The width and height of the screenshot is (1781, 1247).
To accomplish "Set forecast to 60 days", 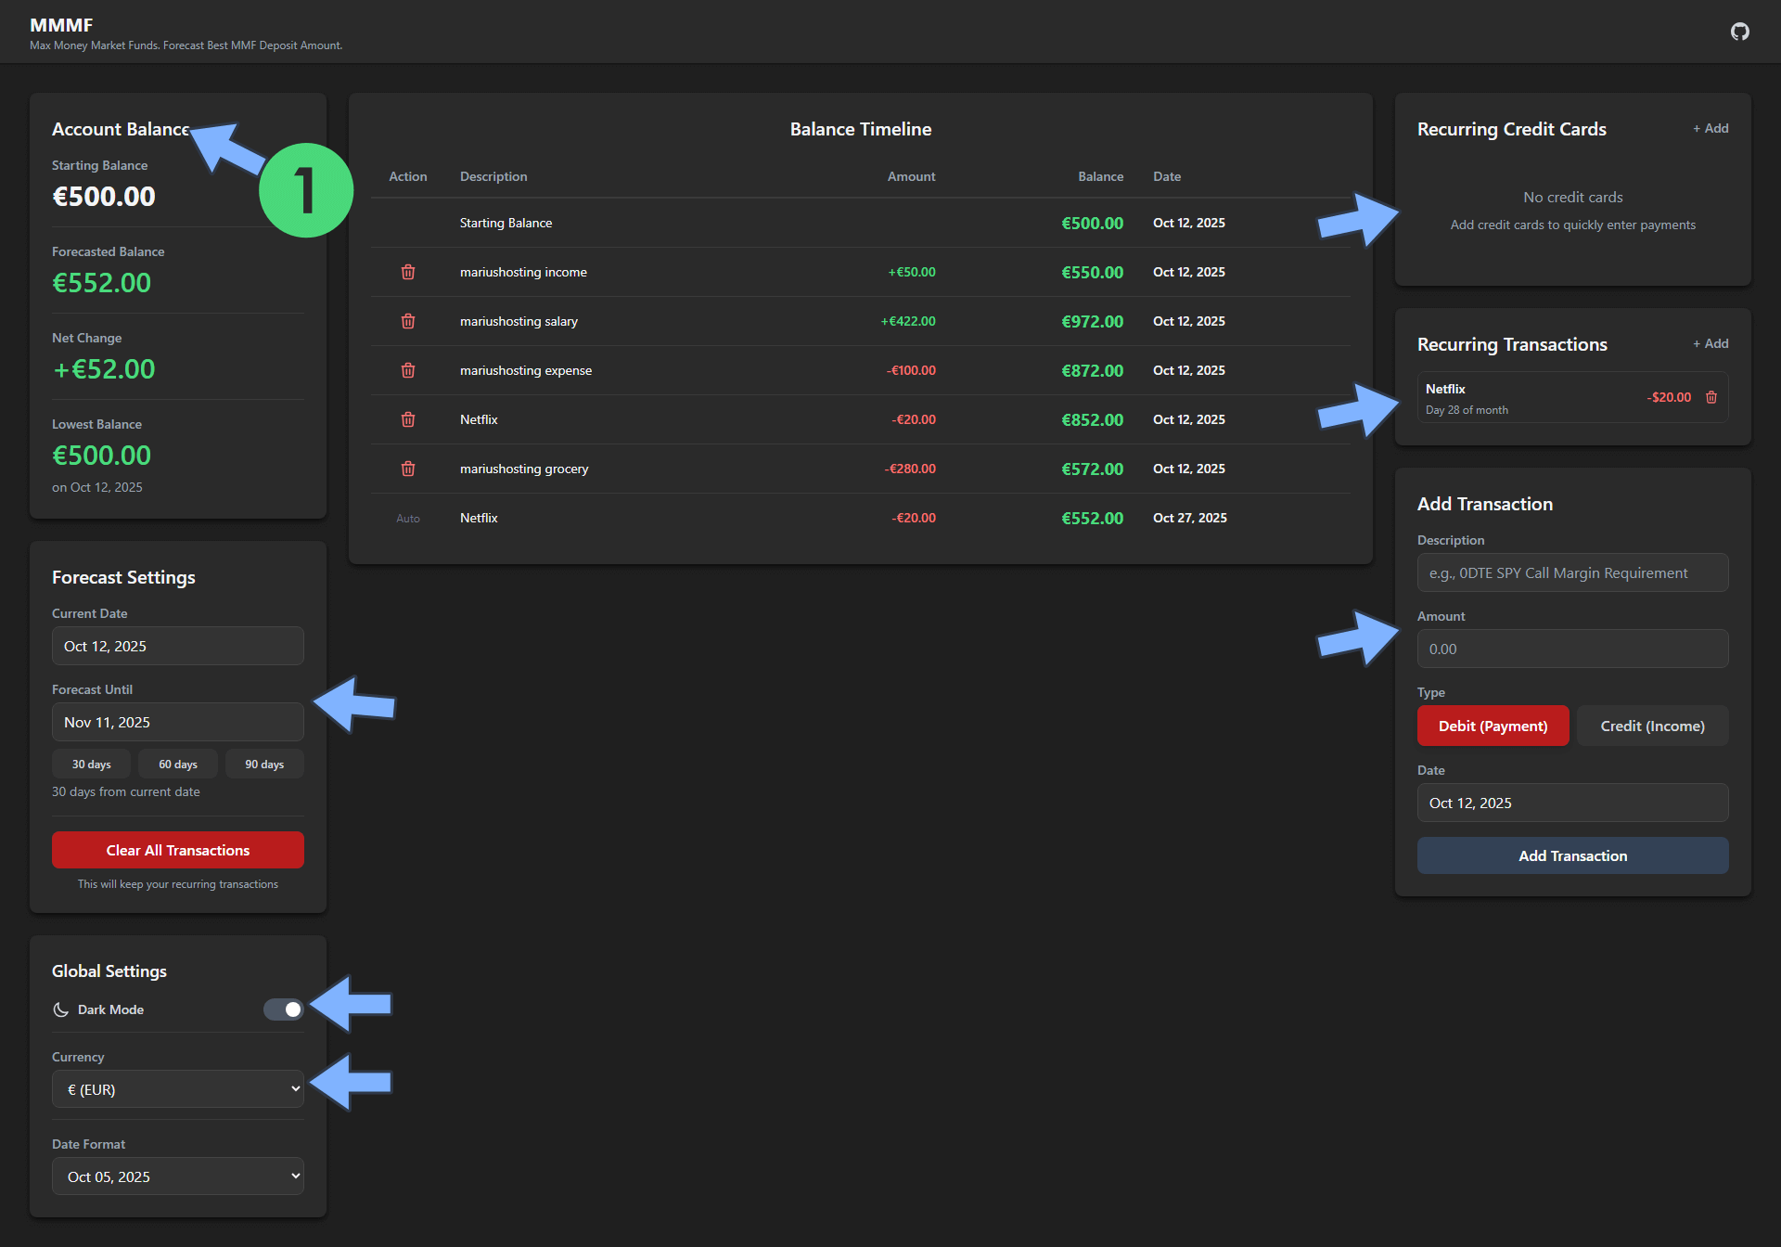I will [x=177, y=765].
